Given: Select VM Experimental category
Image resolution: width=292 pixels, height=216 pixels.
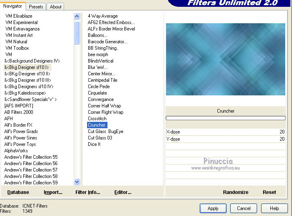Looking at the screenshot, I should [21, 22].
